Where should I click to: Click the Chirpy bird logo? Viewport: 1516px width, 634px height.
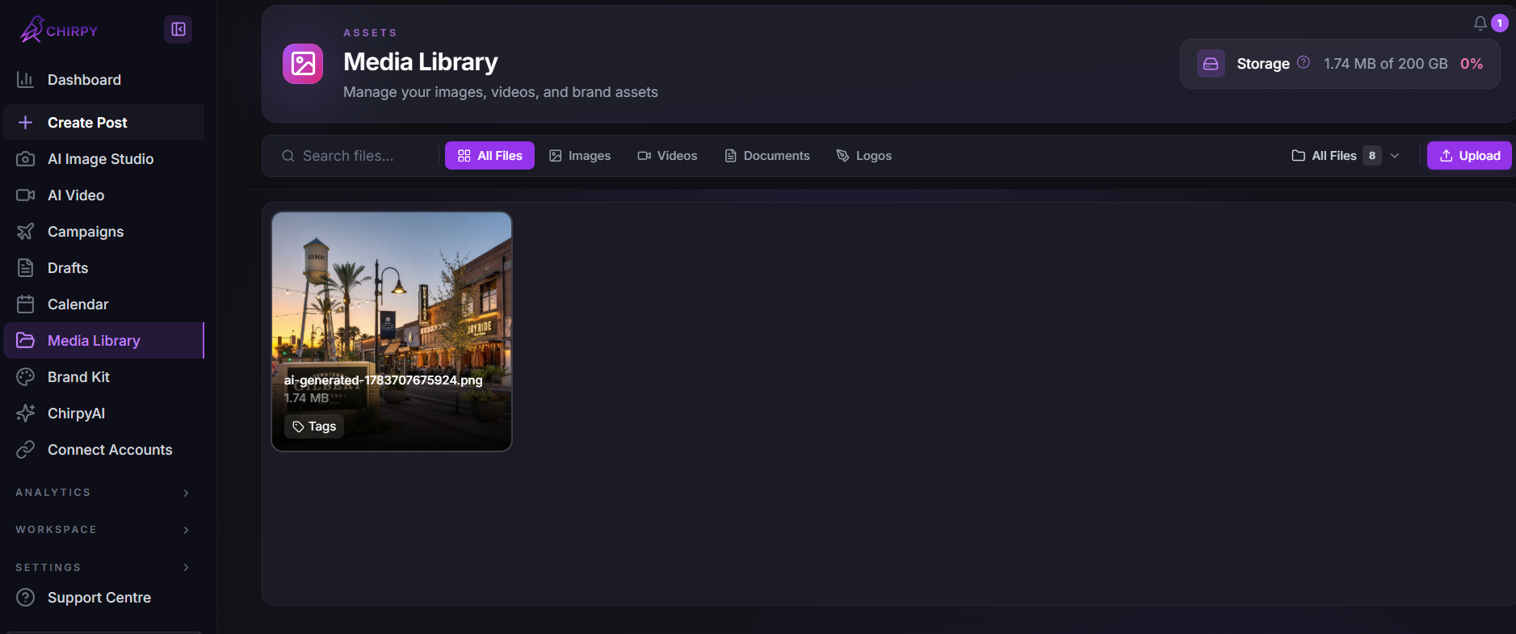tap(31, 29)
